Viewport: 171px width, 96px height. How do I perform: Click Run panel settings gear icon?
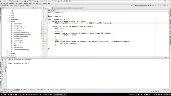166,58
